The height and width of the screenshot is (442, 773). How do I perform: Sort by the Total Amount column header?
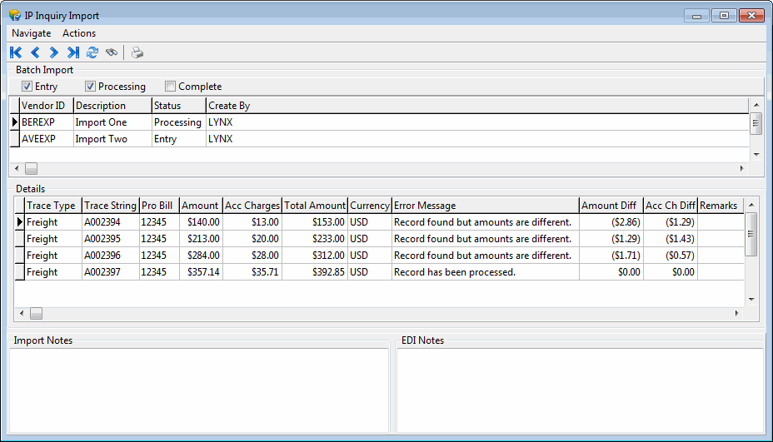(314, 206)
